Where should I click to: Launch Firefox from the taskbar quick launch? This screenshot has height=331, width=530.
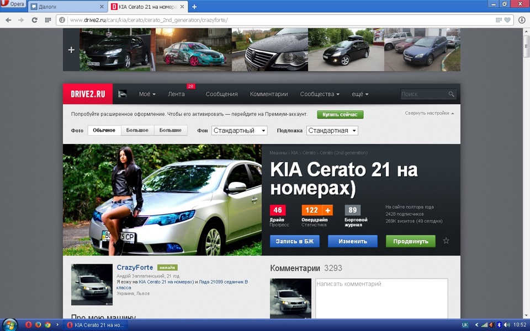point(38,325)
